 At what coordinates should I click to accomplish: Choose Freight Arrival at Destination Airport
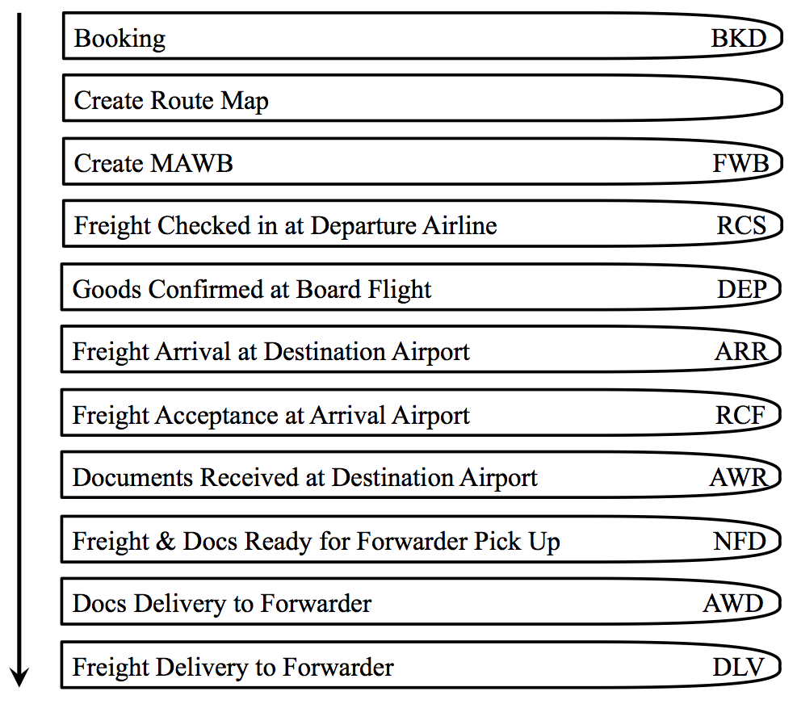271,352
